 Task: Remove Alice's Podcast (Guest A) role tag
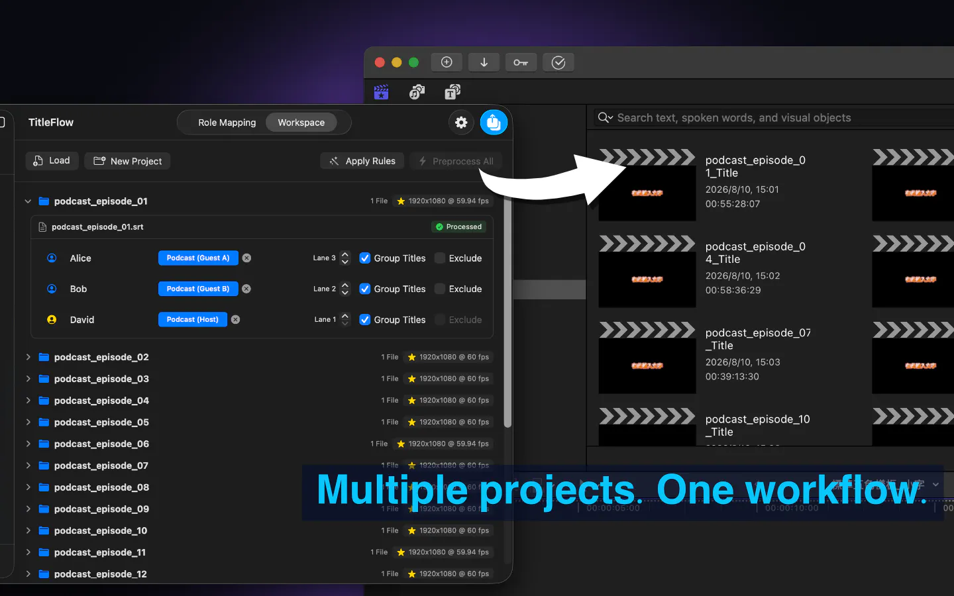(x=246, y=258)
